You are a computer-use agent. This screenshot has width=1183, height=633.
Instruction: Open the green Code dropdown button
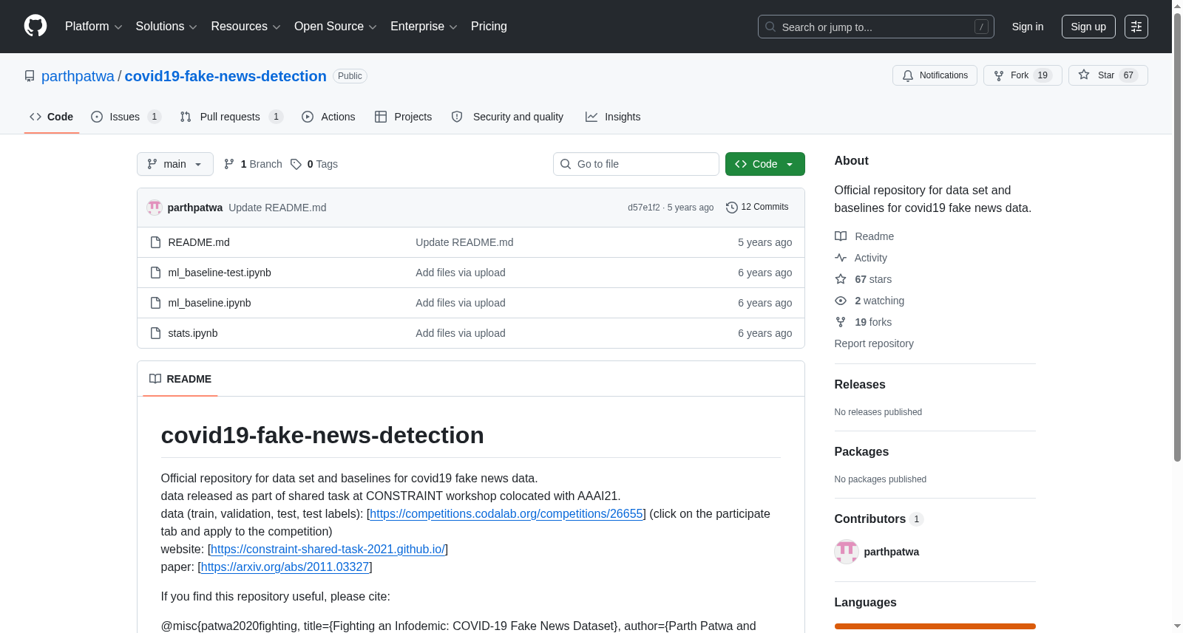pos(765,164)
